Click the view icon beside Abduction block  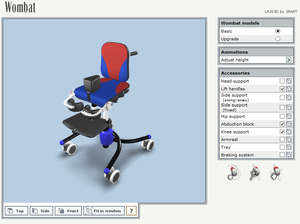tap(289, 124)
